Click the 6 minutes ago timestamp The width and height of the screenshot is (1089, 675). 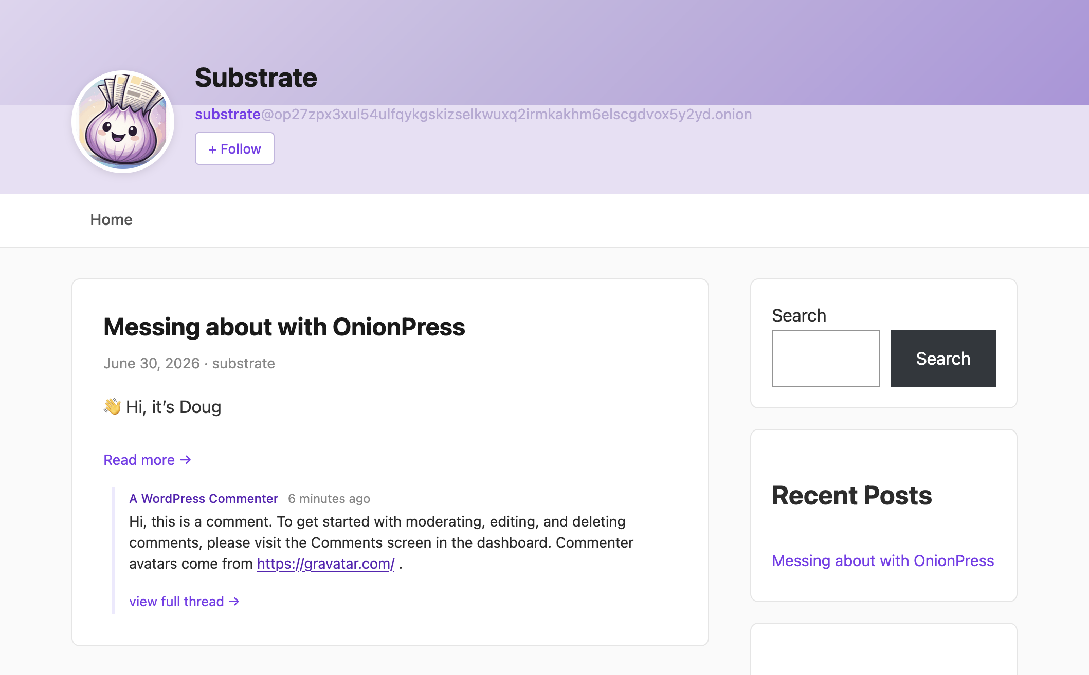(329, 499)
